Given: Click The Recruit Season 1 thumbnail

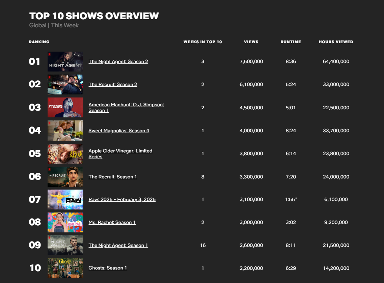Looking at the screenshot, I should coord(65,177).
